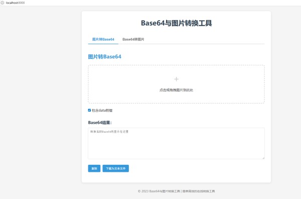Click the 复制 copy button

coord(94,168)
